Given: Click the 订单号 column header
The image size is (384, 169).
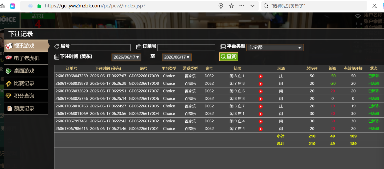Looking at the screenshot, I should tap(71, 68).
